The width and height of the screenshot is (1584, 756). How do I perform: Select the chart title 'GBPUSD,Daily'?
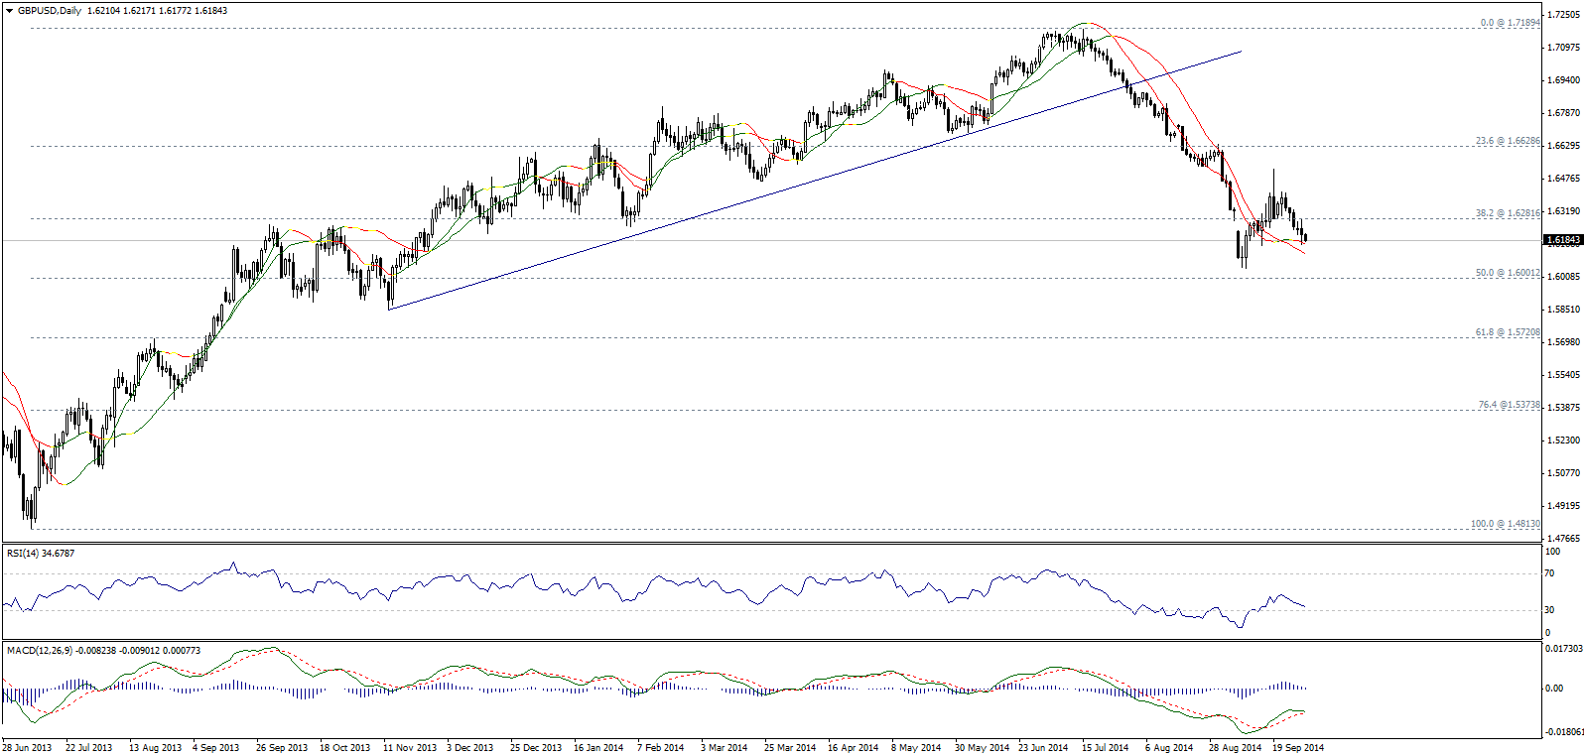[x=50, y=11]
